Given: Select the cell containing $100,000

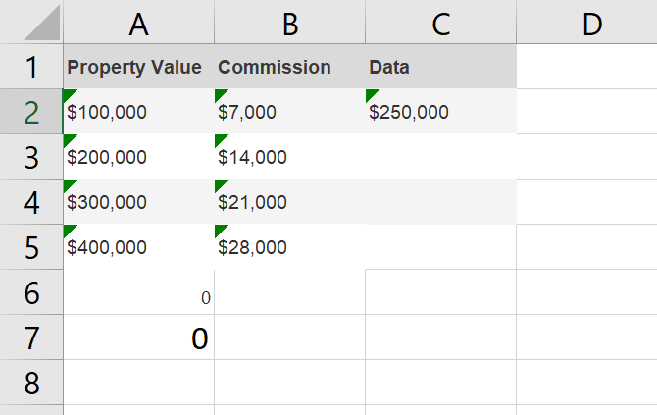Looking at the screenshot, I should [x=138, y=112].
